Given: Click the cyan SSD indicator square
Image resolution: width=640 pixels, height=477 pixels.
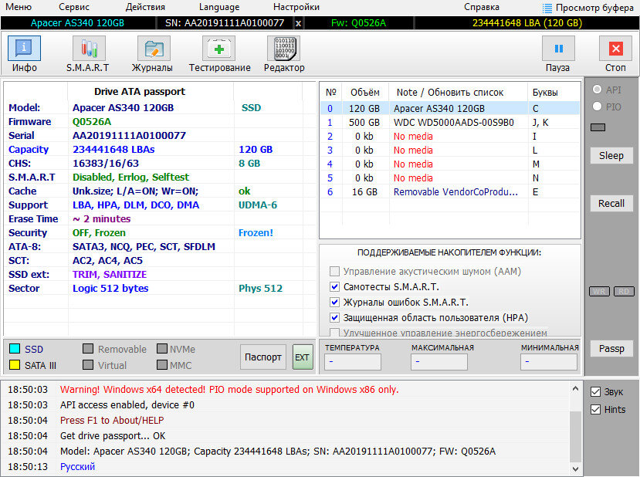Looking at the screenshot, I should point(15,348).
